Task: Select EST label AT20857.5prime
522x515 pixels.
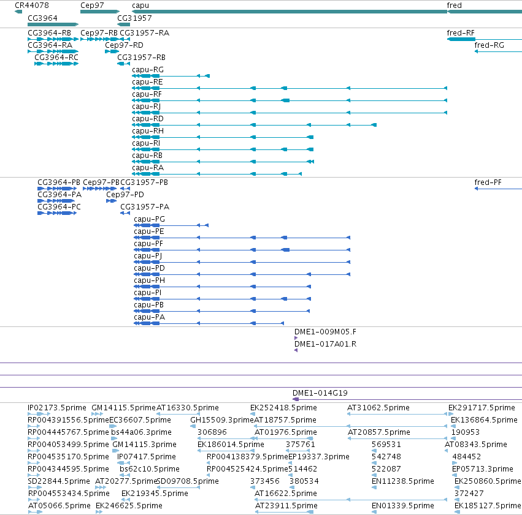Action: tap(379, 432)
